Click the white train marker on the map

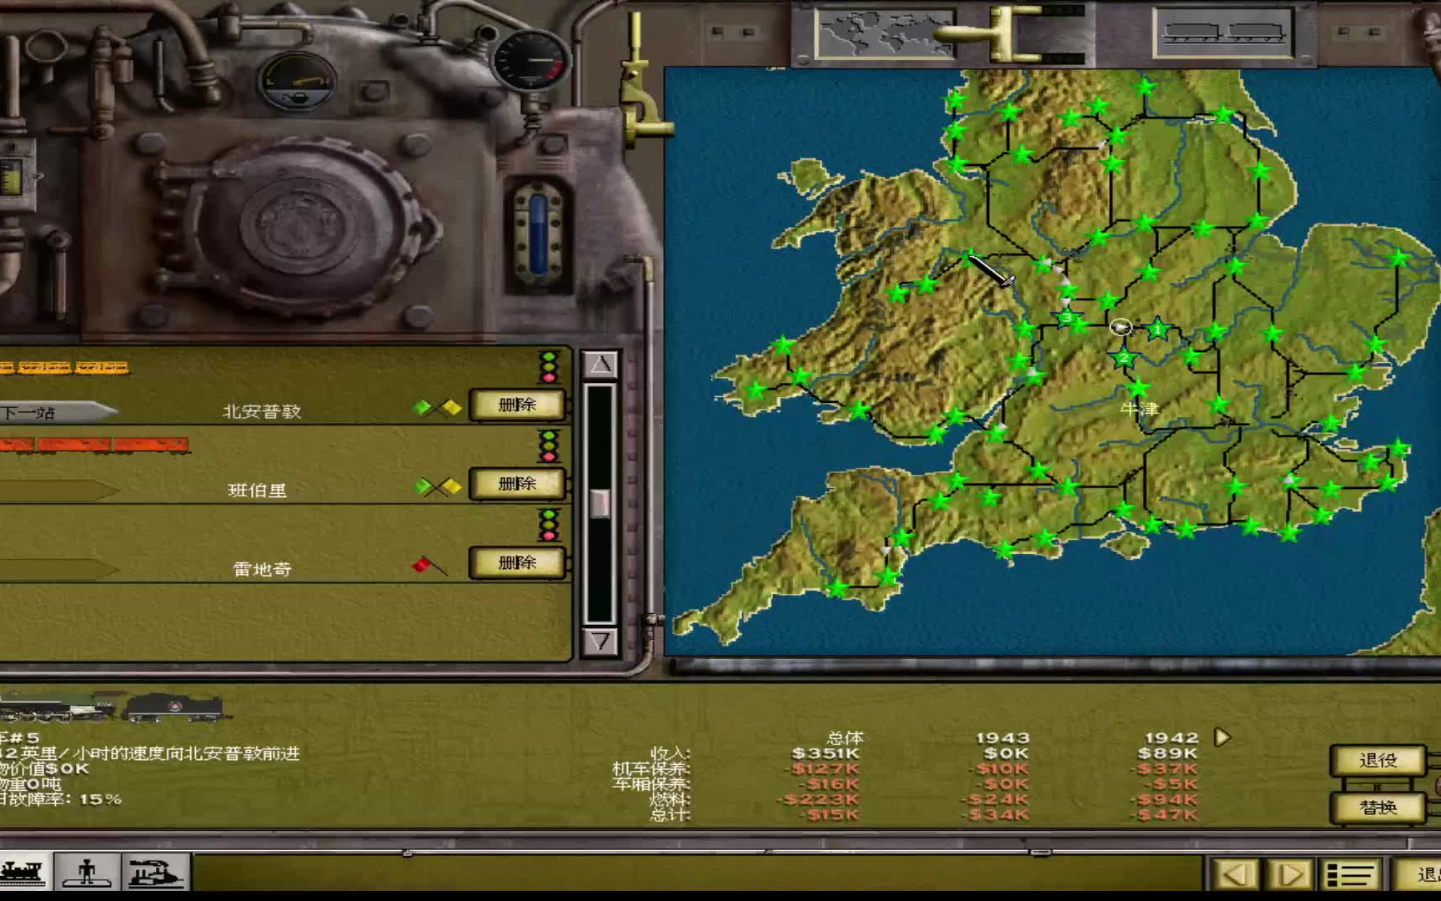point(1121,327)
